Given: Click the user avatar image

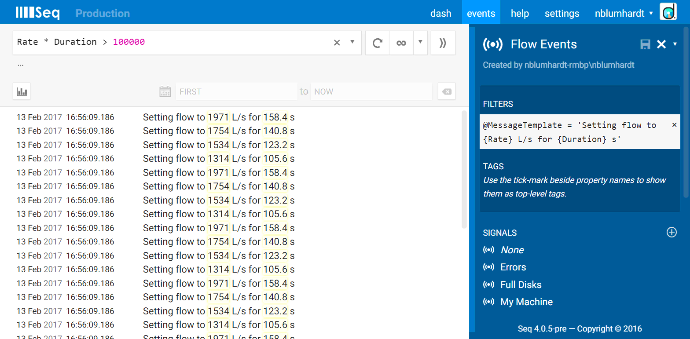Looking at the screenshot, I should (x=668, y=12).
